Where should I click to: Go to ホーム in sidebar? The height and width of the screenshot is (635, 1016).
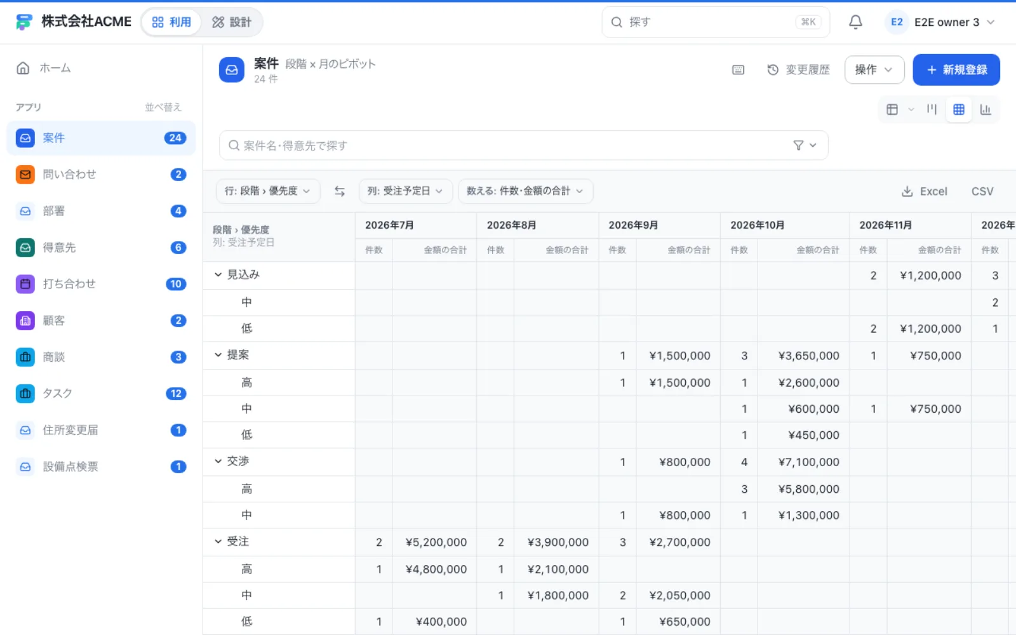pos(101,68)
